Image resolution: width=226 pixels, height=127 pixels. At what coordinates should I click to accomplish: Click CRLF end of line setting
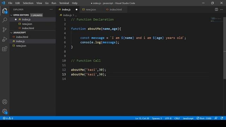(177, 119)
